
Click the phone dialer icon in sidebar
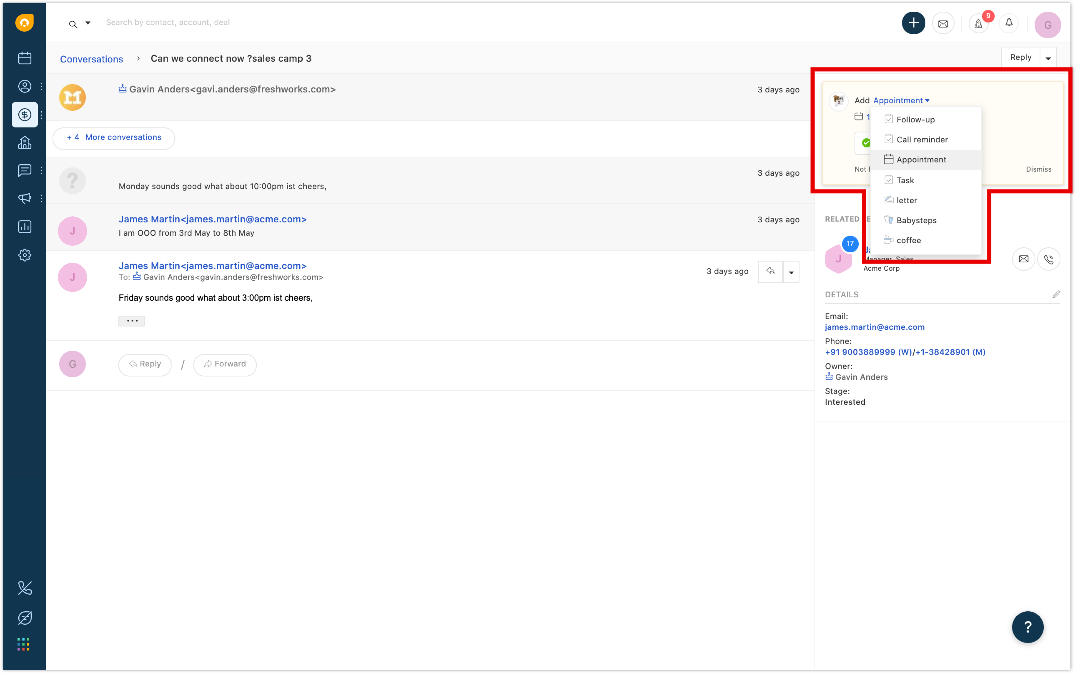click(24, 588)
